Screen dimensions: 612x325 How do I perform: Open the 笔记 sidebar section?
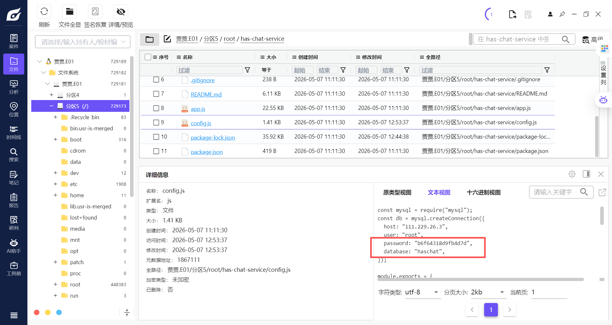coord(14,178)
